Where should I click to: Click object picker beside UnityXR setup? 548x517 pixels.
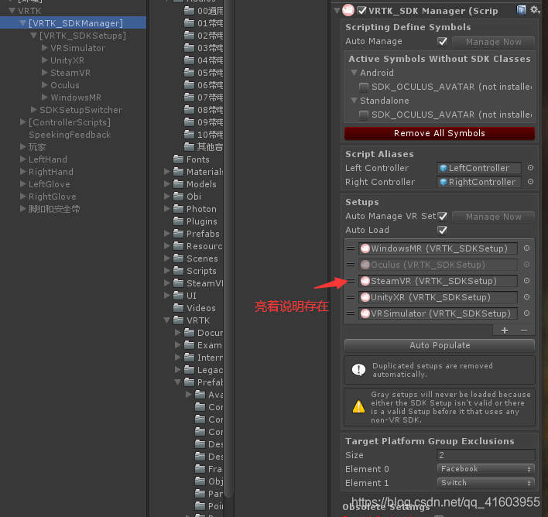(526, 297)
